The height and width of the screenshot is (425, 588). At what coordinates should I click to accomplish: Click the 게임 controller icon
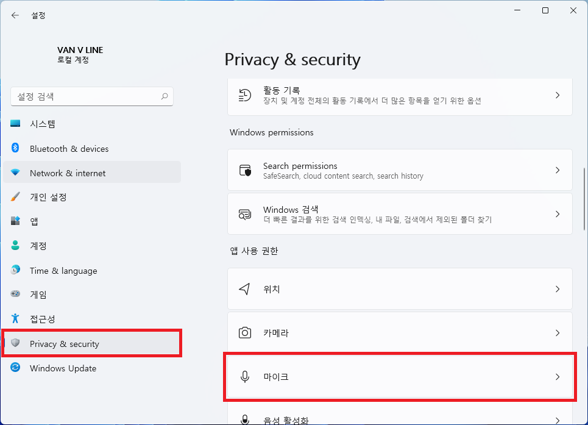click(15, 294)
